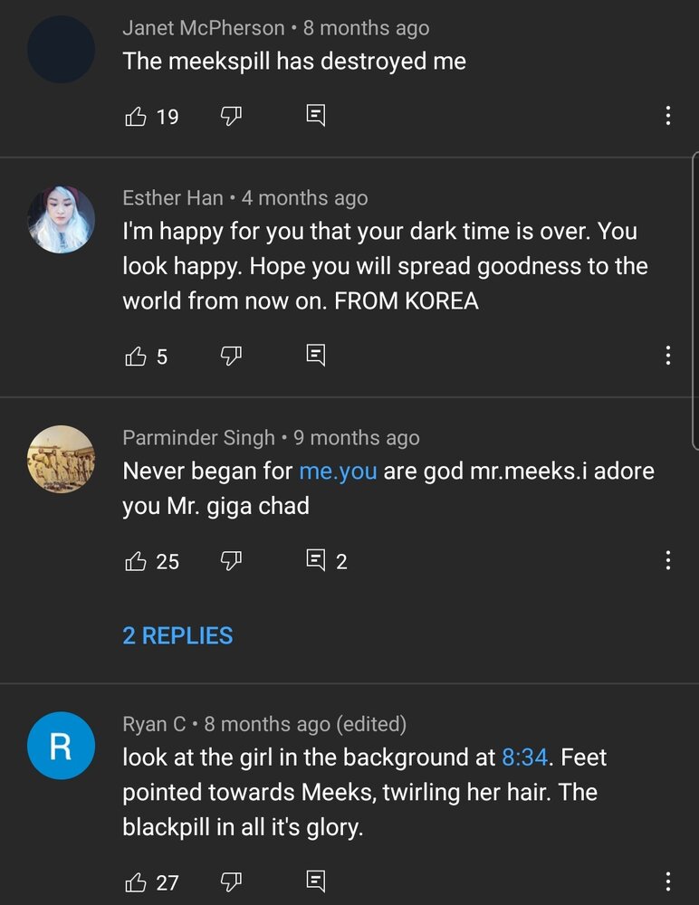Jump to timestamp 8:34 in video
Image resolution: width=699 pixels, height=905 pixels.
(x=524, y=757)
